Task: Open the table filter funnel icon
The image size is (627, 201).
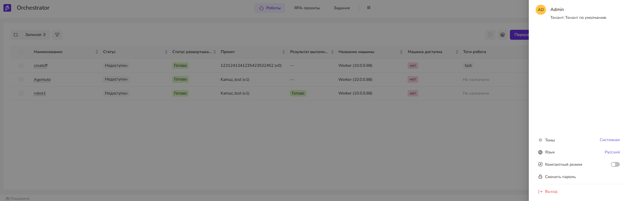Action: [57, 35]
